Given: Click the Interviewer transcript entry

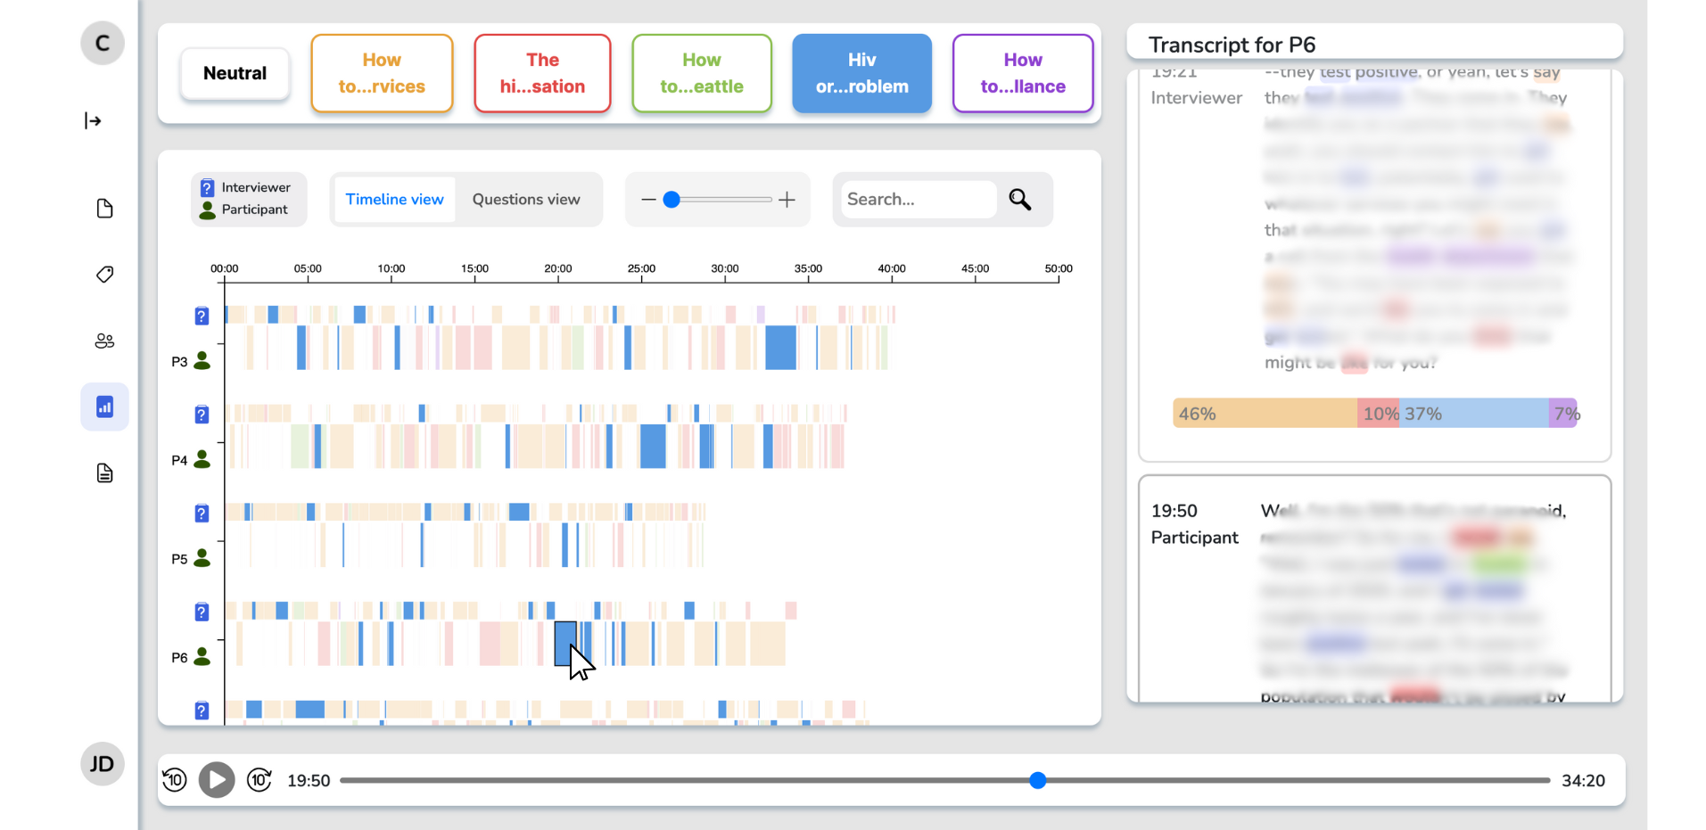Looking at the screenshot, I should pos(1374,266).
